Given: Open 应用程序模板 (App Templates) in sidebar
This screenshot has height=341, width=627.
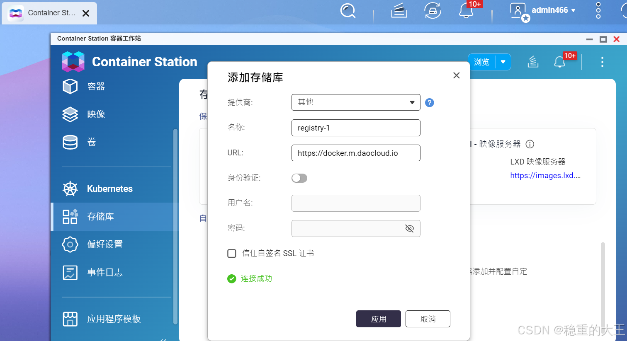Looking at the screenshot, I should tap(114, 319).
